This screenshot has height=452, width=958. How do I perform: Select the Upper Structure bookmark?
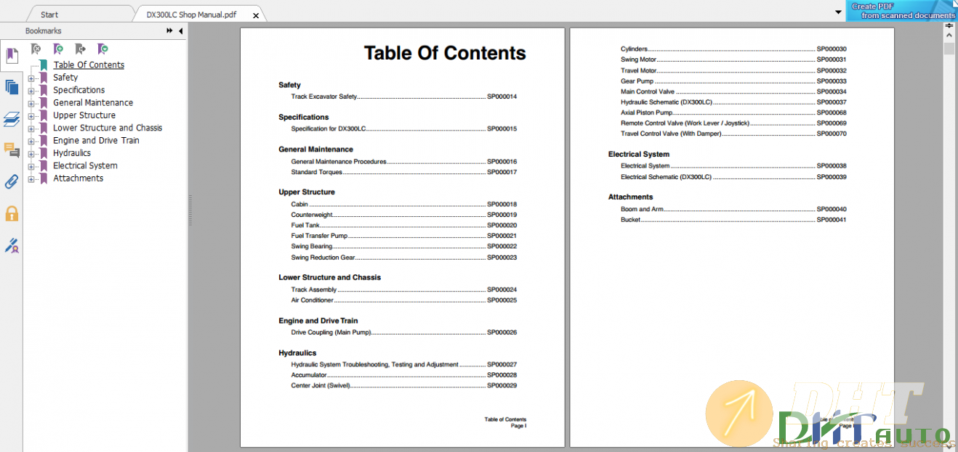click(84, 115)
